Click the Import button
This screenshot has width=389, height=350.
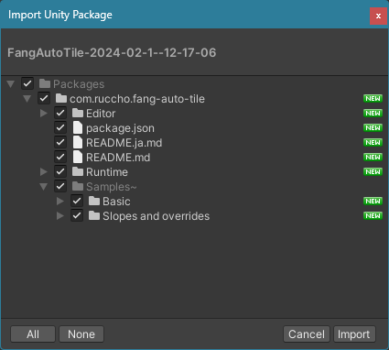(354, 334)
